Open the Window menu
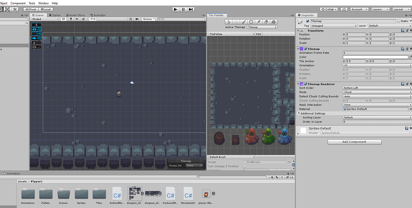Screen dimensions: 412x208 click(x=43, y=3)
